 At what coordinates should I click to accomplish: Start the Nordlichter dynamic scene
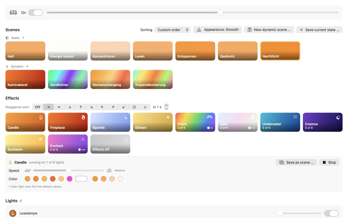pos(68,79)
